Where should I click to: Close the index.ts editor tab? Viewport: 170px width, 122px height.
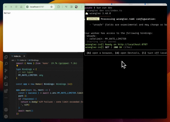pos(24,56)
